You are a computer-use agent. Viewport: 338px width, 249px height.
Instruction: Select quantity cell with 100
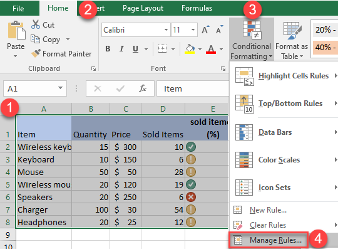[91, 209]
